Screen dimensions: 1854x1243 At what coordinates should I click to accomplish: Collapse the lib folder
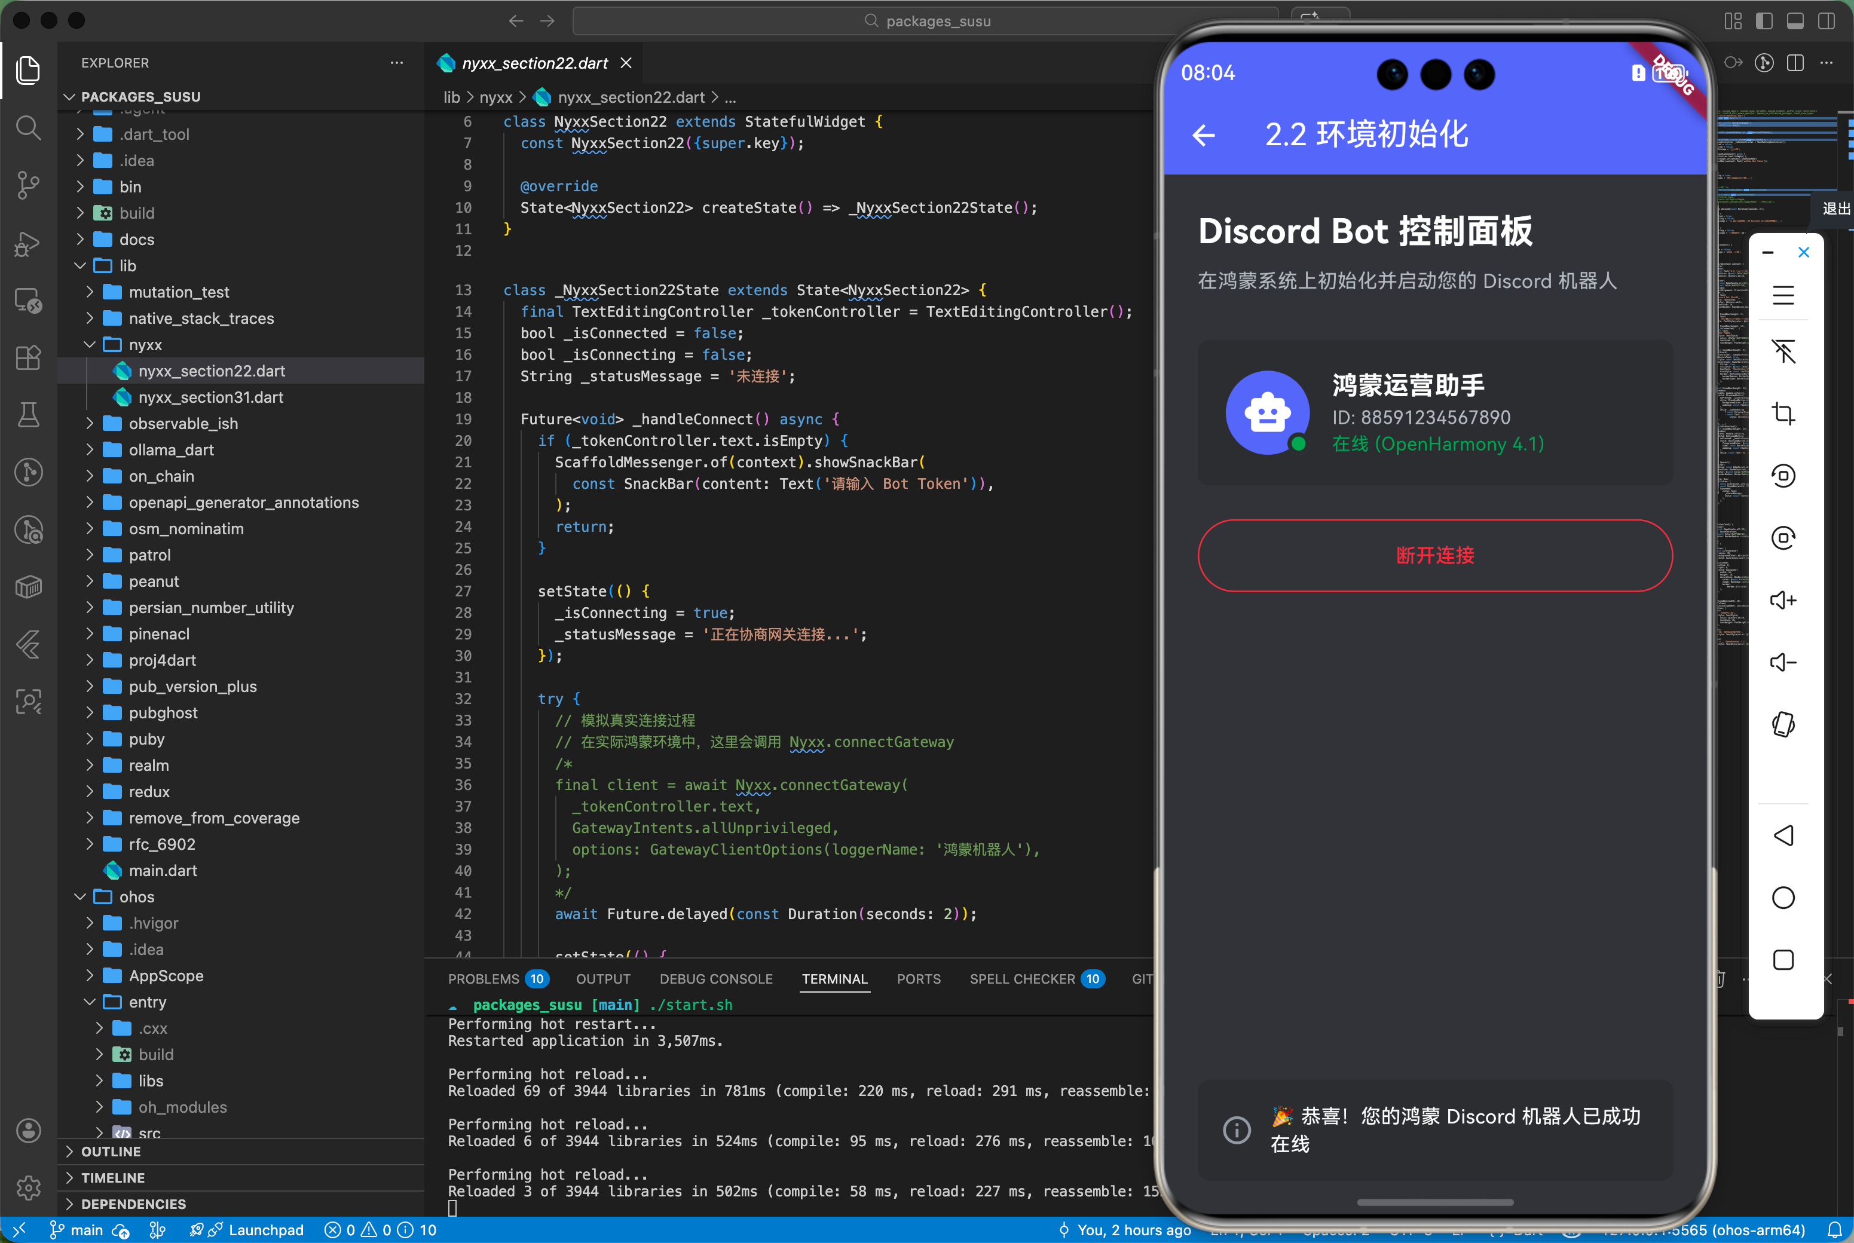241,265
